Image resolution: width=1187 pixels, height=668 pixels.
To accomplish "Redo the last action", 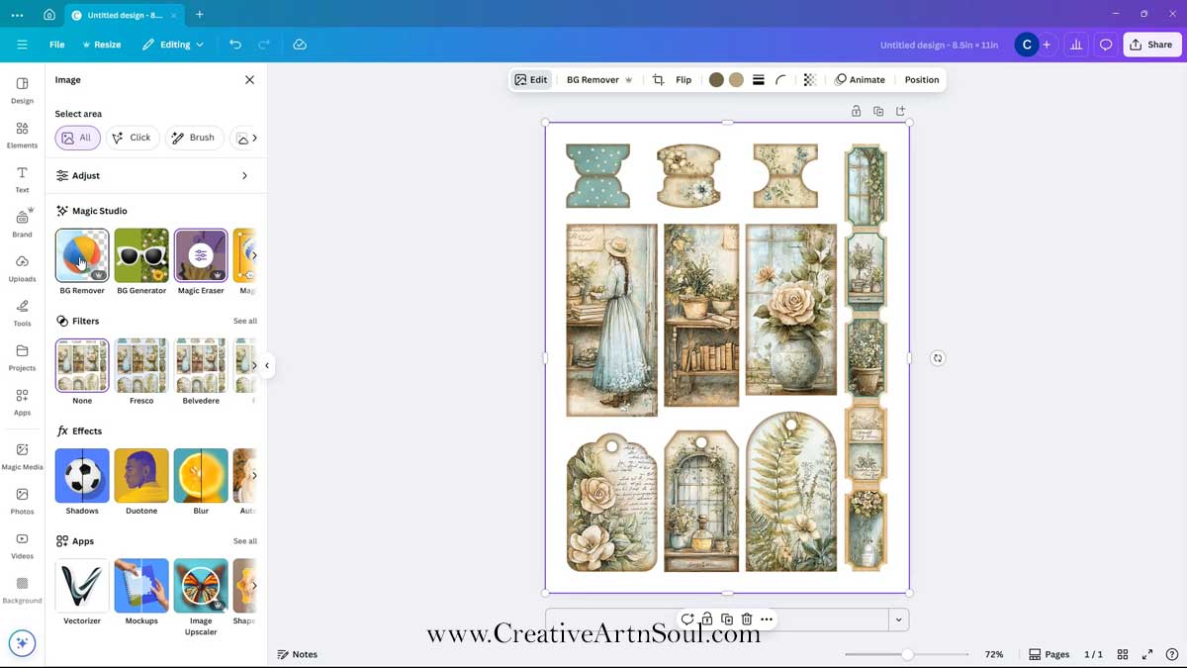I will point(264,45).
